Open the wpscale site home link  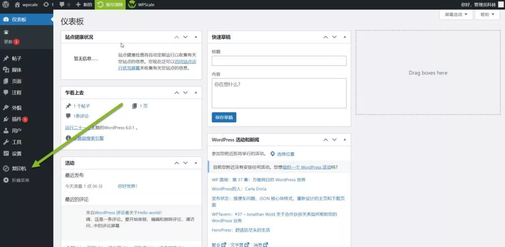27,5
